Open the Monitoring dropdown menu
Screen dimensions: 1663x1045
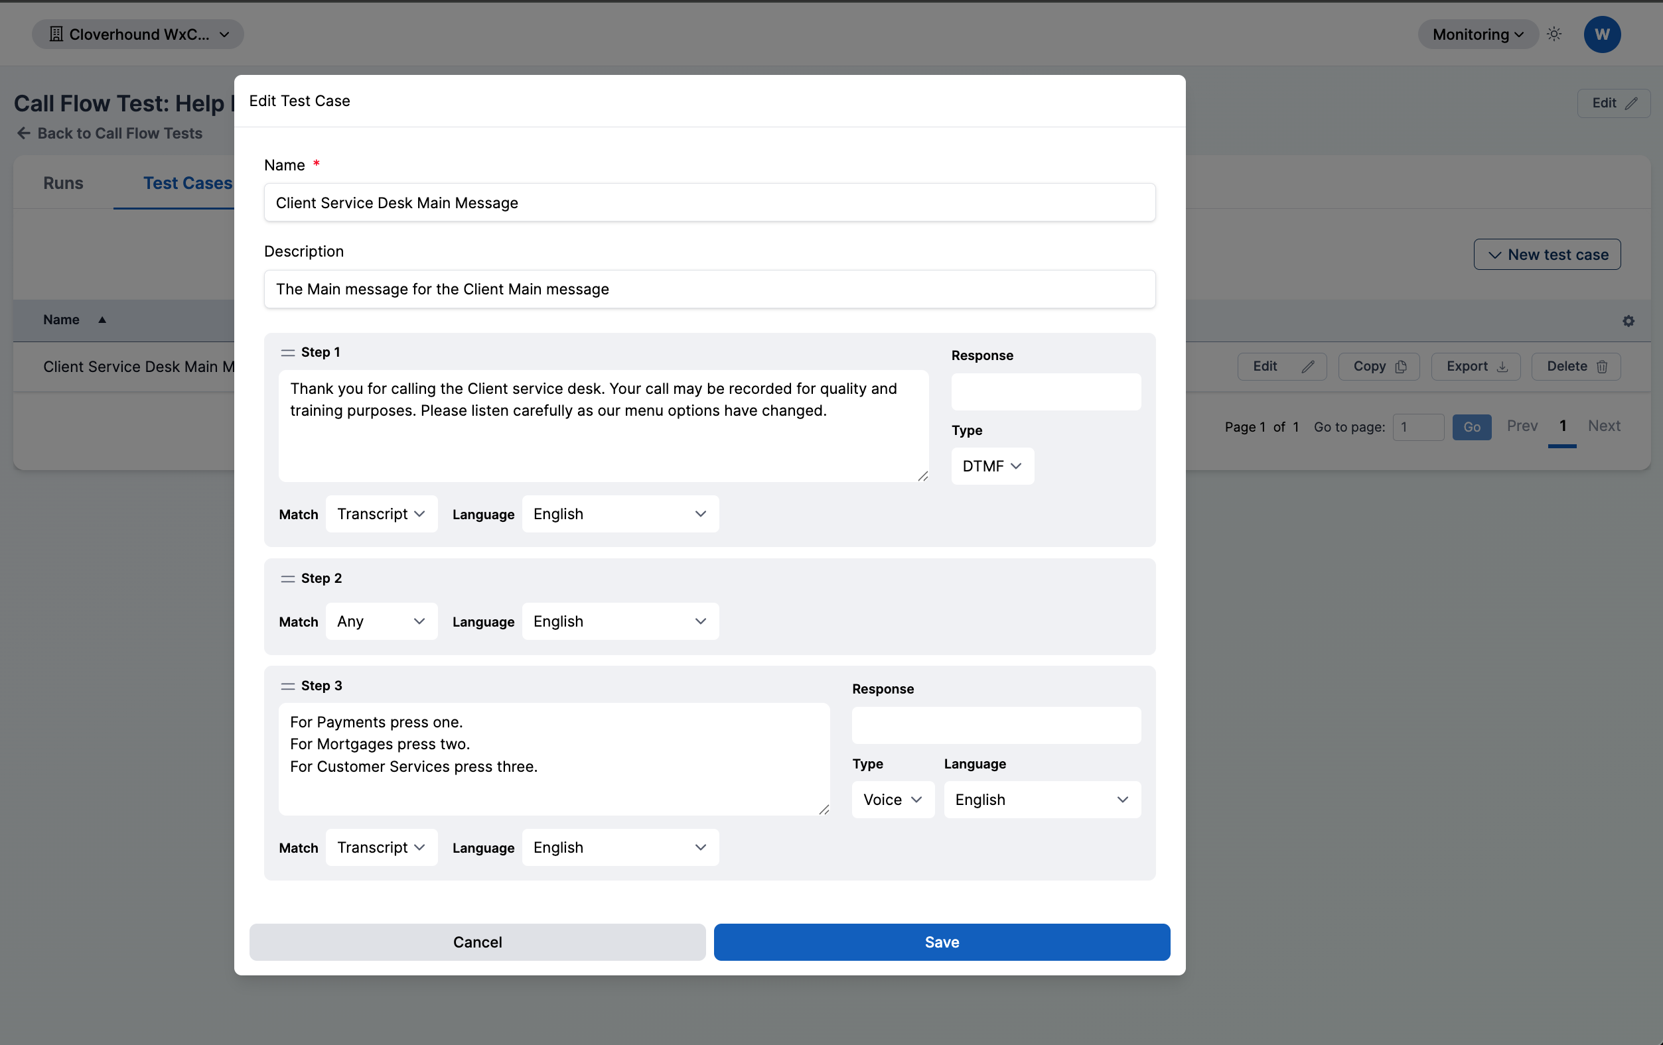[x=1477, y=34]
